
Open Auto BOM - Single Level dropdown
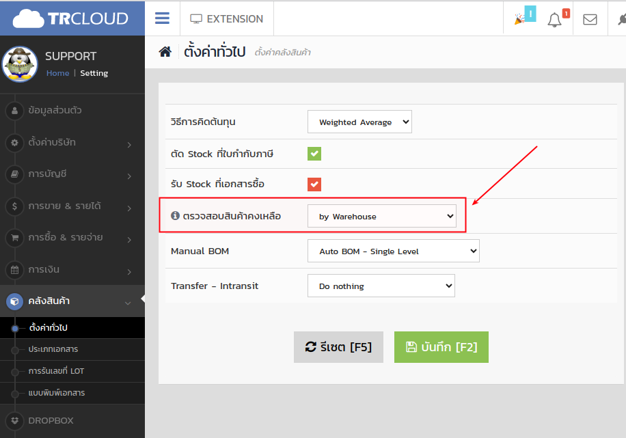pyautogui.click(x=393, y=251)
